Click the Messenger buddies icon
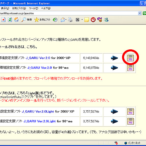The width and height of the screenshot is (146, 146). tap(106, 20)
